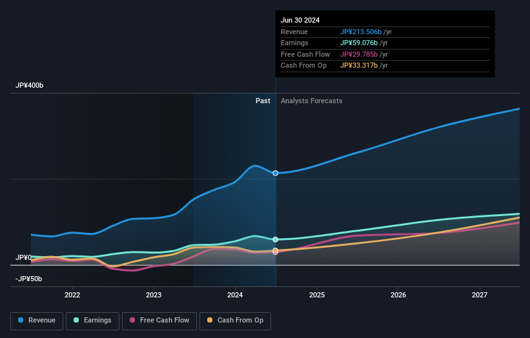Screen dimensions: 530x338
Task: Click the Free Cash Flow label in tooltip
Action: pos(305,54)
